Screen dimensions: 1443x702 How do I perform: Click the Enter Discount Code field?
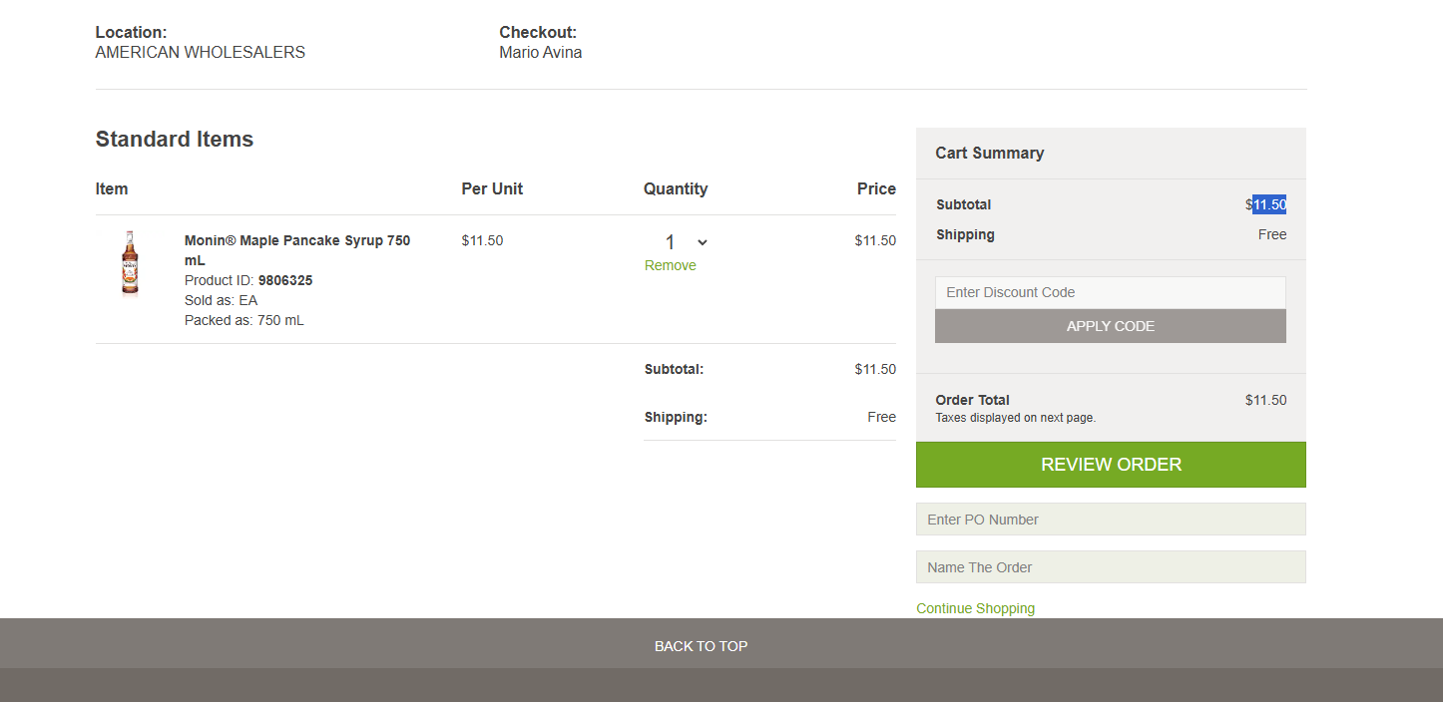(x=1110, y=292)
